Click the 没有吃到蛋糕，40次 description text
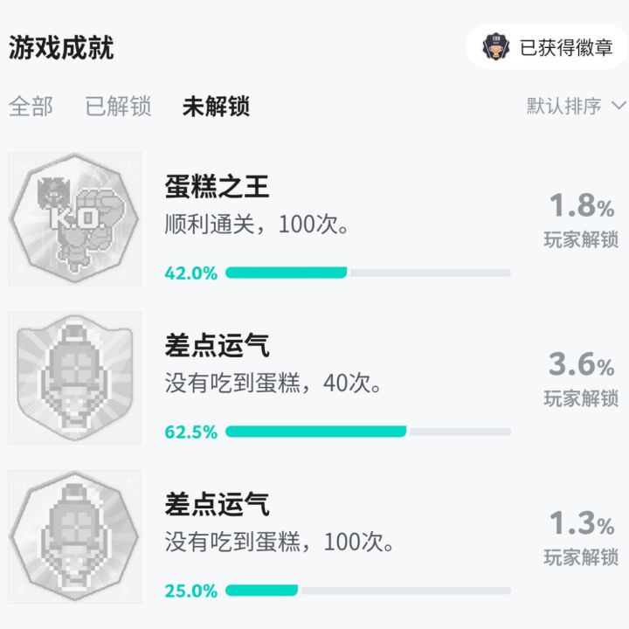The width and height of the screenshot is (629, 629). tap(273, 384)
